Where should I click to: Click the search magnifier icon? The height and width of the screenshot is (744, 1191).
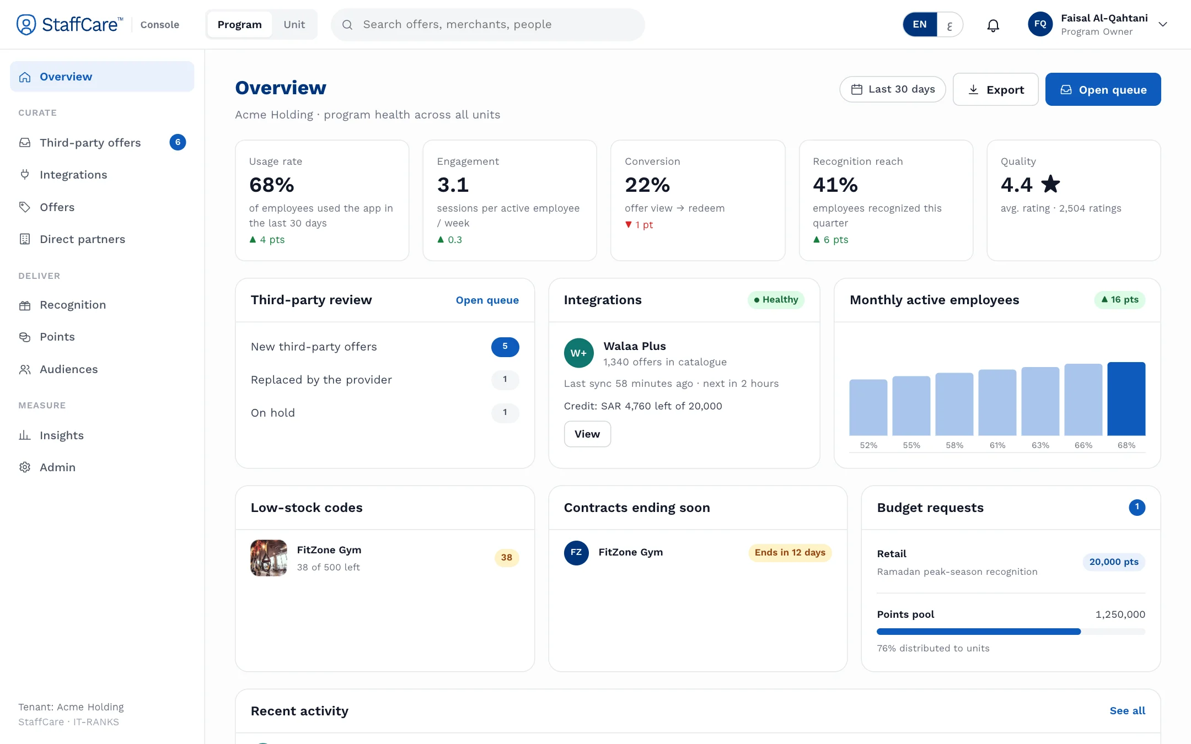(347, 25)
